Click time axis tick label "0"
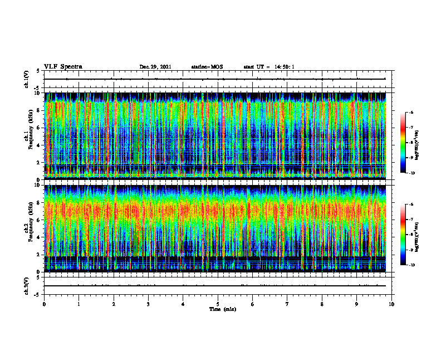The width and height of the screenshot is (441, 341). pos(44,304)
